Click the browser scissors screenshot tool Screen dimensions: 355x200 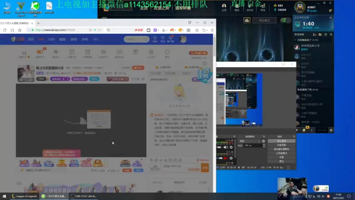(x=163, y=30)
